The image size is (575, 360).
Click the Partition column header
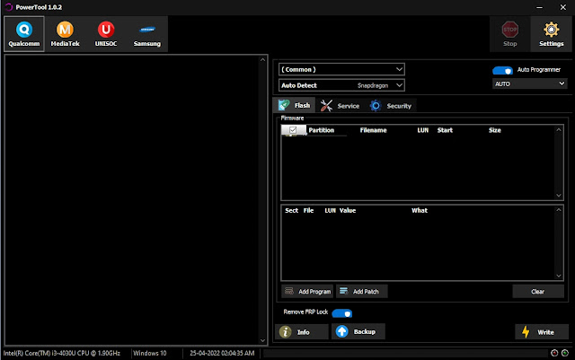(322, 130)
